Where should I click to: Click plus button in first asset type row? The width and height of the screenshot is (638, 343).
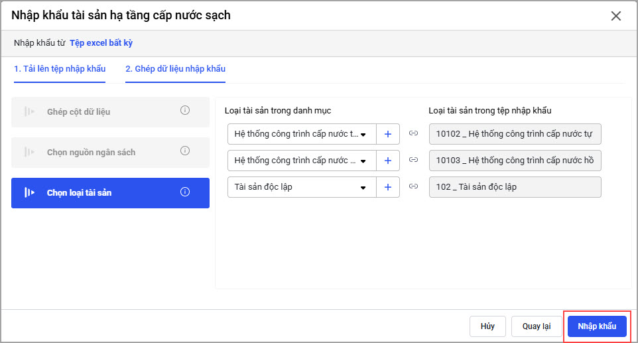pyautogui.click(x=388, y=134)
